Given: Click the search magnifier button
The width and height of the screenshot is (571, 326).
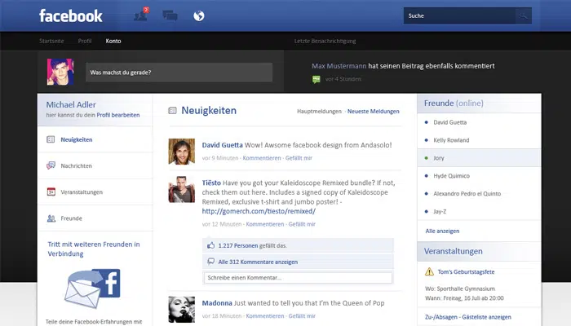Looking at the screenshot, I should tap(523, 15).
